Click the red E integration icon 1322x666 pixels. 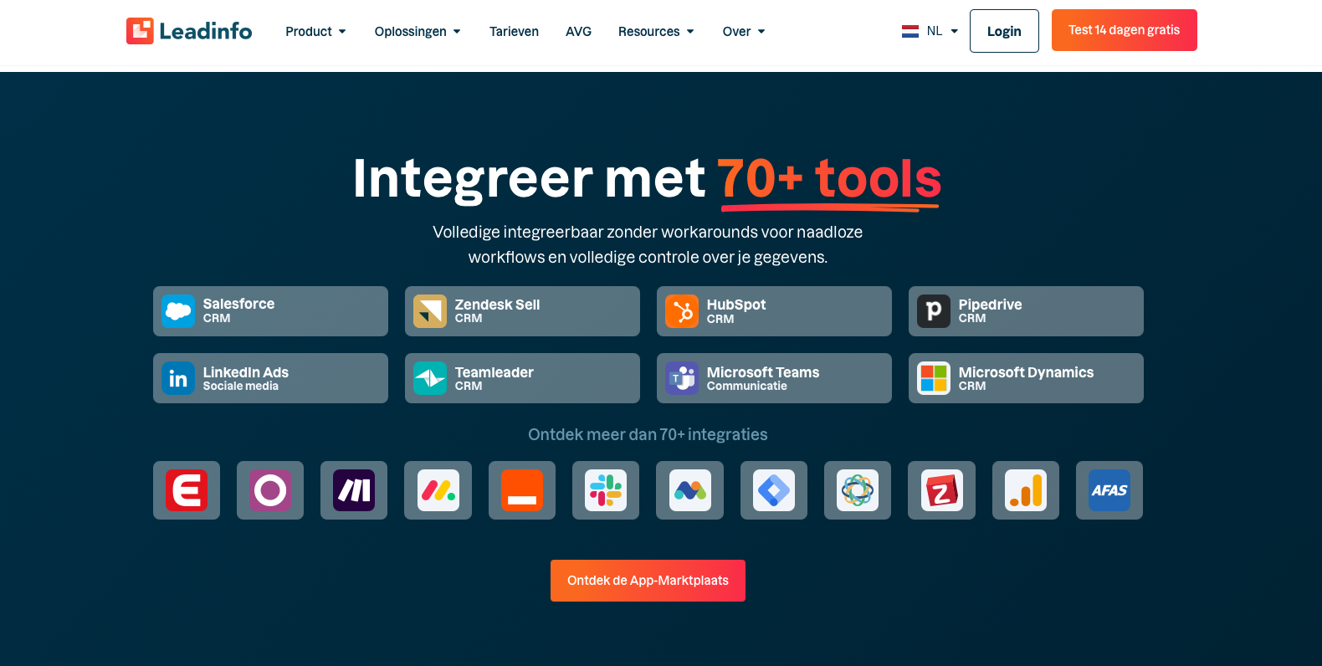(x=187, y=490)
